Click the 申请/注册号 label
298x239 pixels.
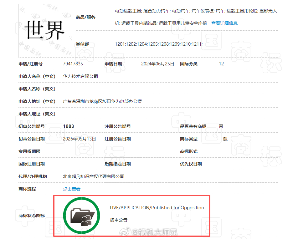[30, 64]
